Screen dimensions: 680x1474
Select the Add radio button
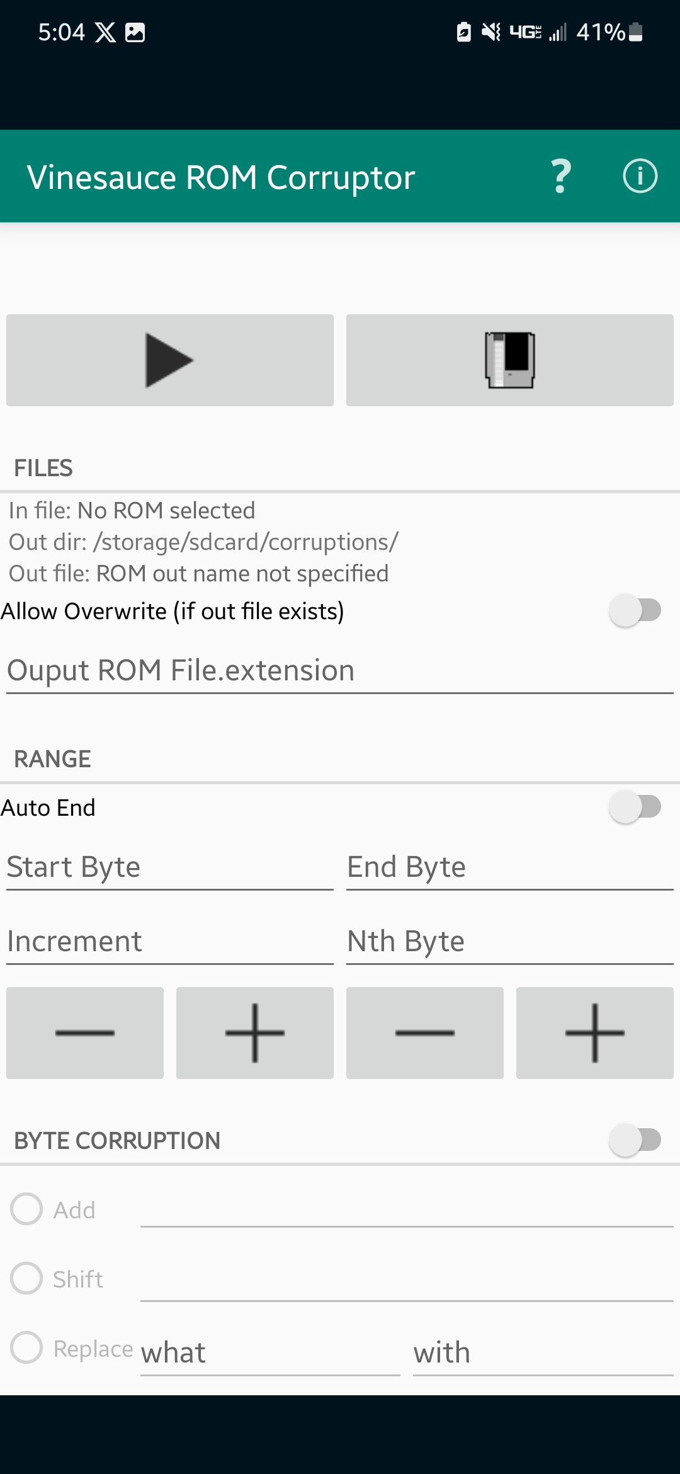coord(26,1209)
